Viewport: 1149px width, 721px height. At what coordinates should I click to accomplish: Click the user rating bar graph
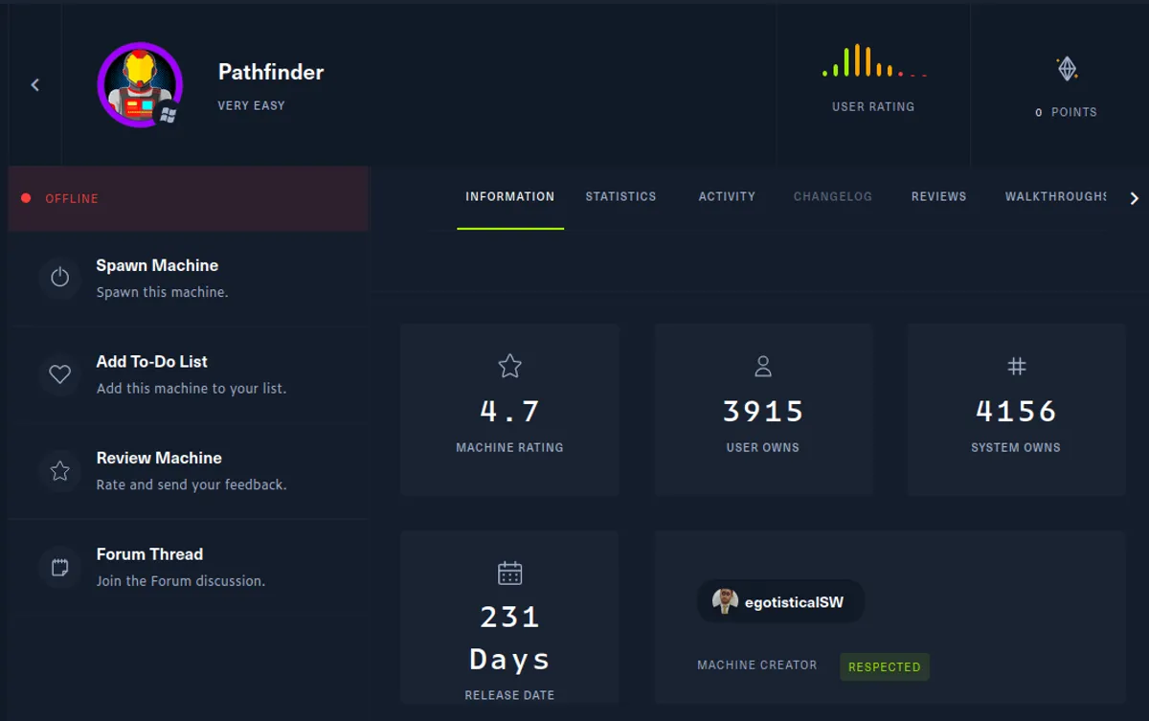(872, 61)
